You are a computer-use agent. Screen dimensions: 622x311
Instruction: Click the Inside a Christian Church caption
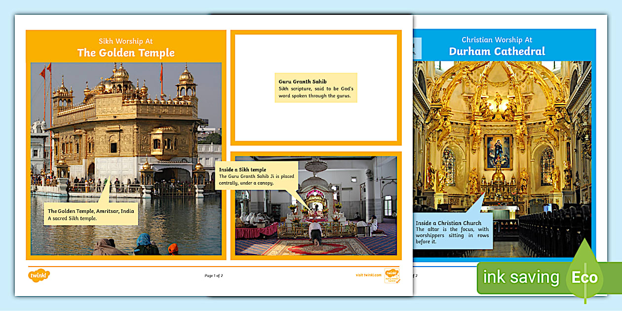(x=452, y=232)
